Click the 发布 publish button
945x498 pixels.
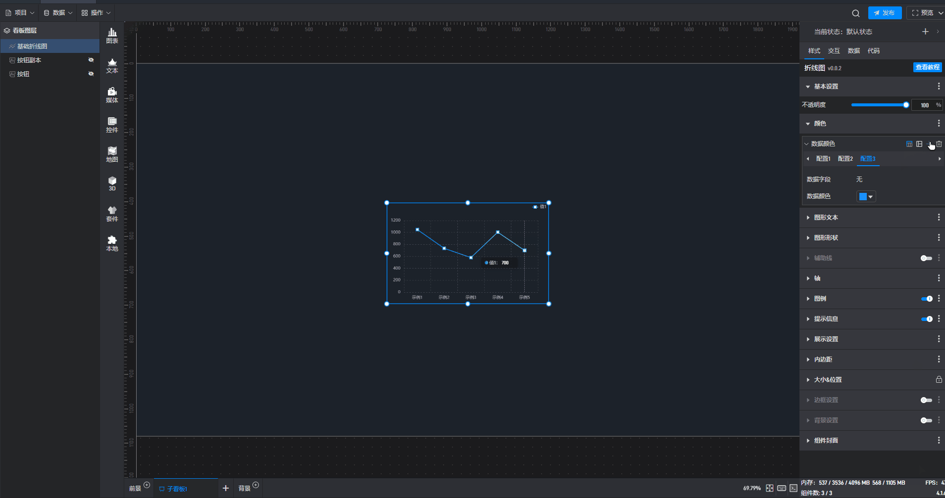tap(885, 13)
